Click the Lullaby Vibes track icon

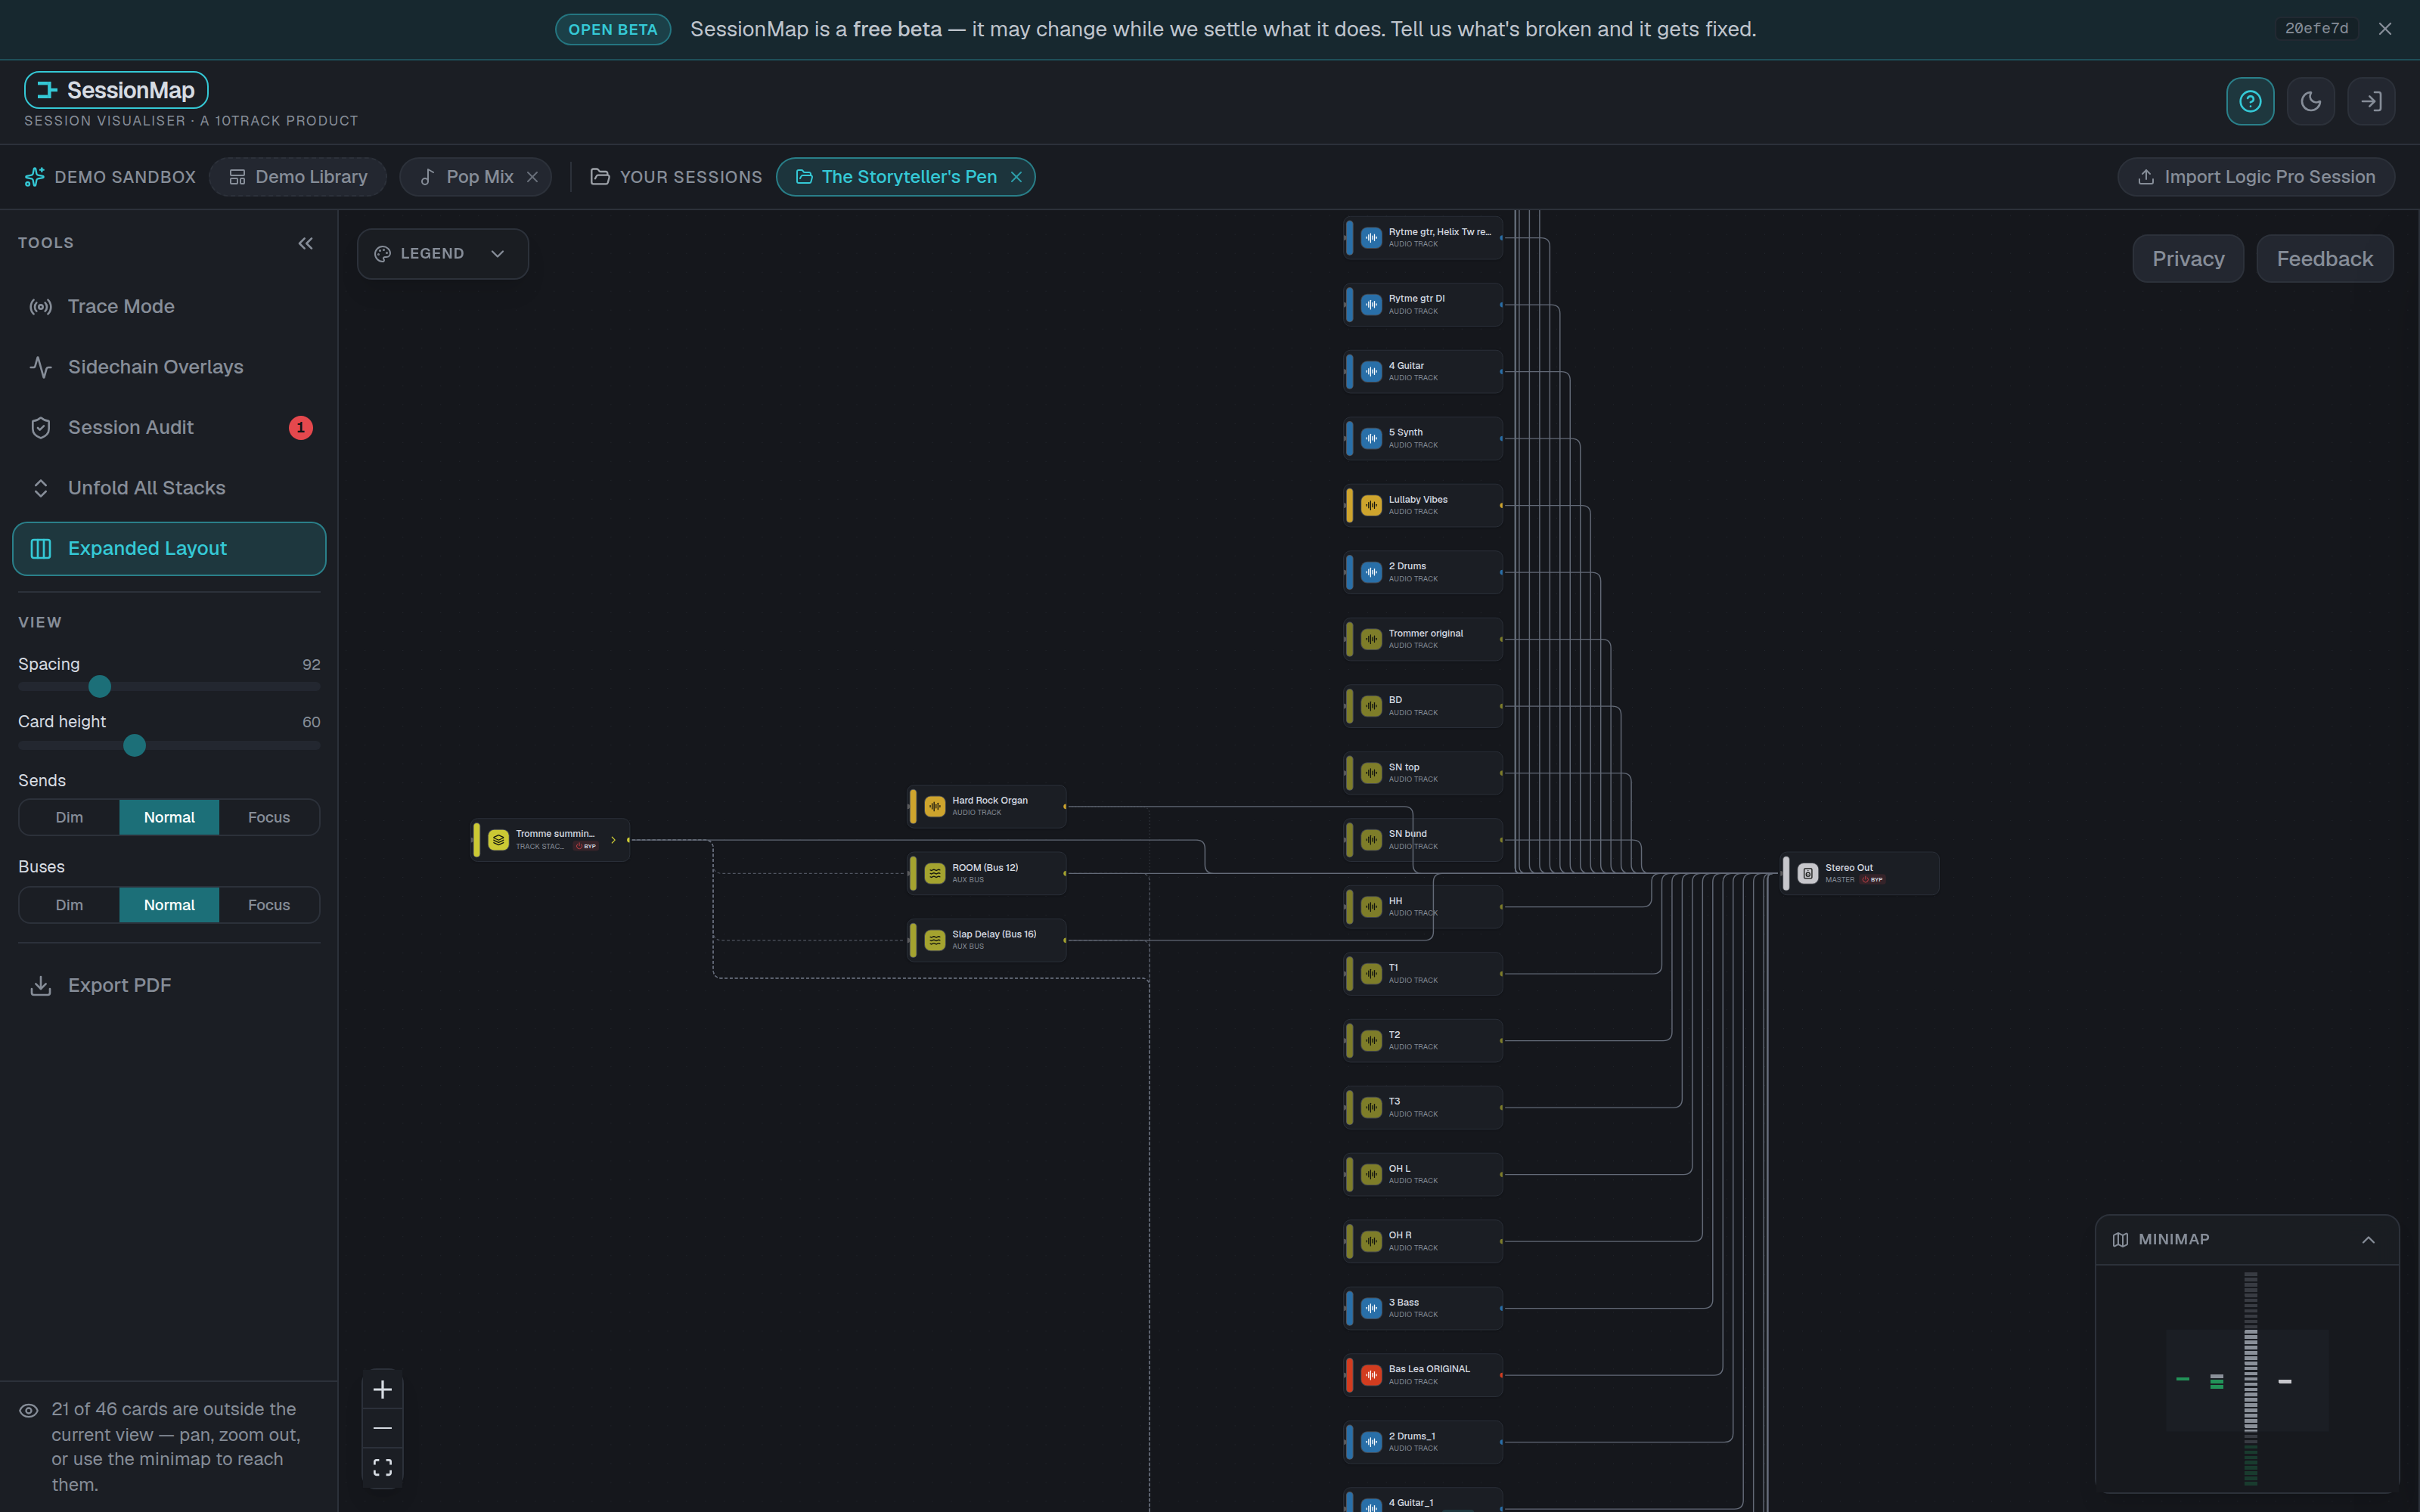point(1371,505)
